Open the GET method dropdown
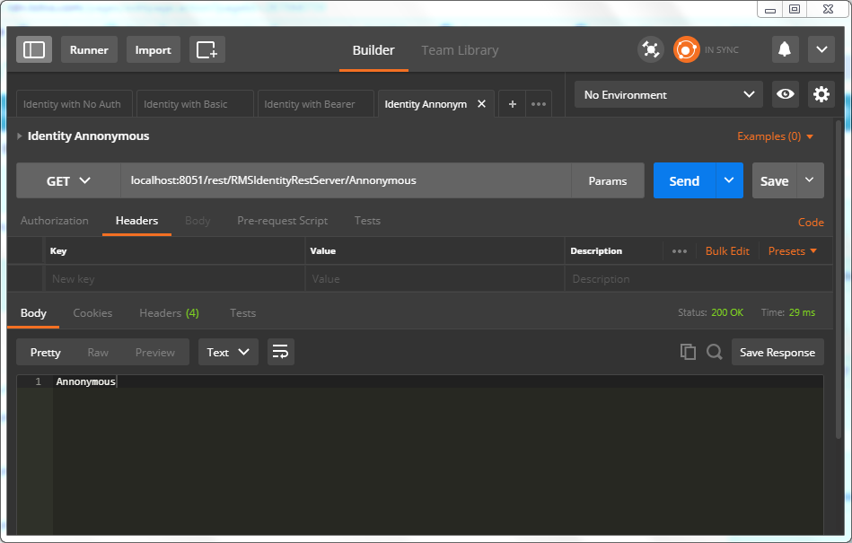 pyautogui.click(x=68, y=180)
